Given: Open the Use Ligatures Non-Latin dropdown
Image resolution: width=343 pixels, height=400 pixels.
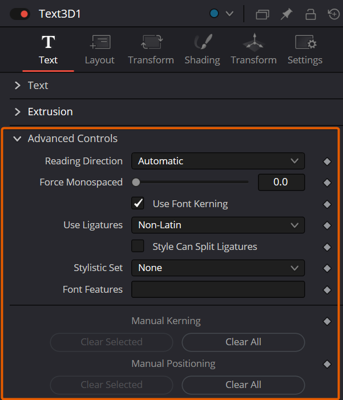Looking at the screenshot, I should click(x=218, y=225).
